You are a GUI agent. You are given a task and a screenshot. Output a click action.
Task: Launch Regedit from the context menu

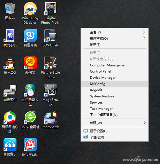(115, 90)
